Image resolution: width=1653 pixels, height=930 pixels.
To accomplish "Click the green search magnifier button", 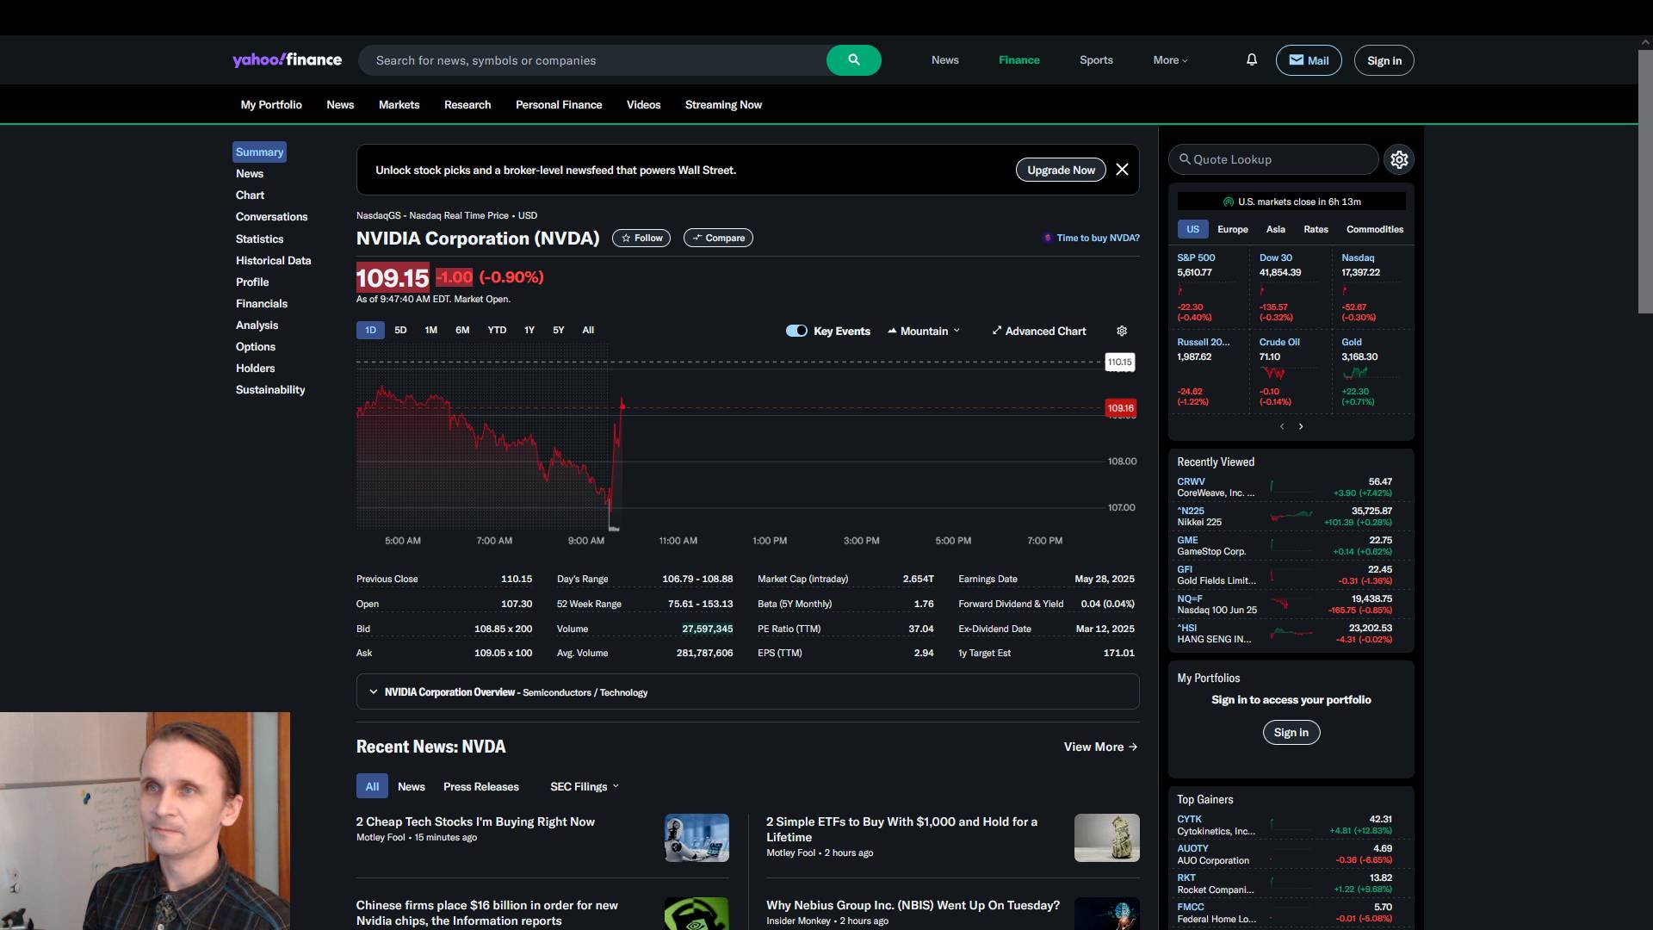I will pyautogui.click(x=853, y=60).
